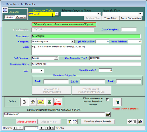This screenshot has width=147, height=132.
Task: Click the Accesso : Amministratore text
Action: (125, 109)
